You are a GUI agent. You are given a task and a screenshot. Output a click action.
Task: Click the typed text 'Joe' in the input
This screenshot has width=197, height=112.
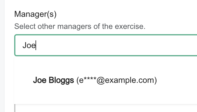(x=29, y=45)
